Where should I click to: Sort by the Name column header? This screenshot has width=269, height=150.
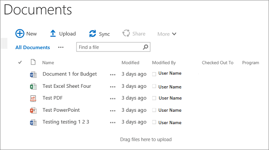(x=48, y=63)
